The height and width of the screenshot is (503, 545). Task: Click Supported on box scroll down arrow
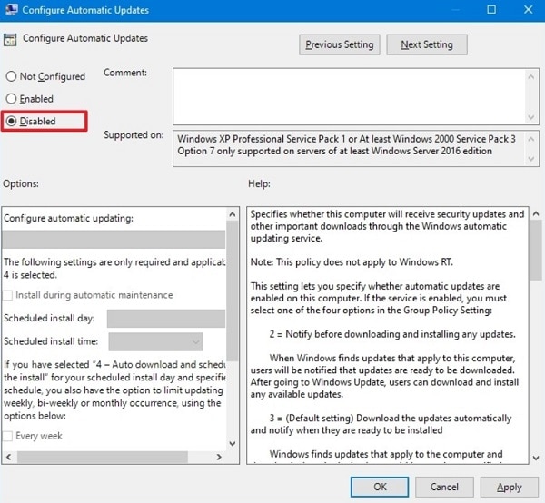[531, 159]
